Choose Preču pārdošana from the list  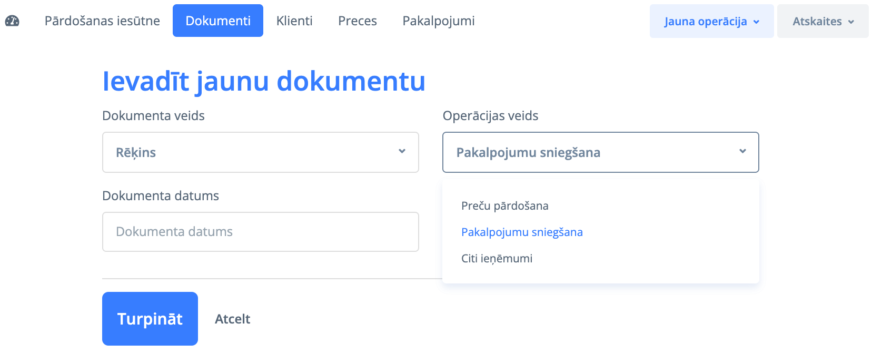click(x=505, y=206)
